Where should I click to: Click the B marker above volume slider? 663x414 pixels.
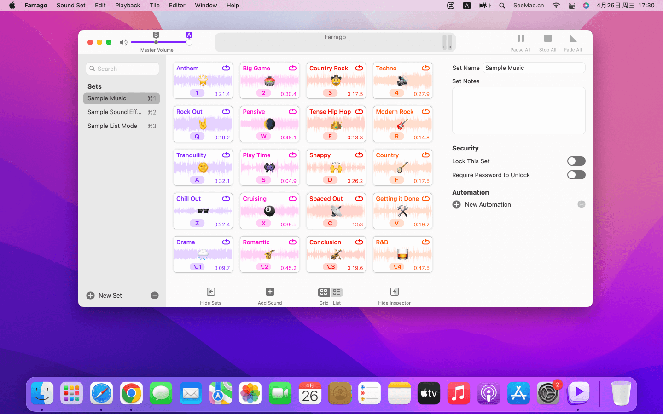point(156,35)
